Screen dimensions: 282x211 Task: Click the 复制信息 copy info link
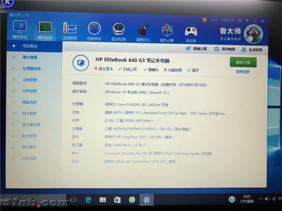click(243, 72)
